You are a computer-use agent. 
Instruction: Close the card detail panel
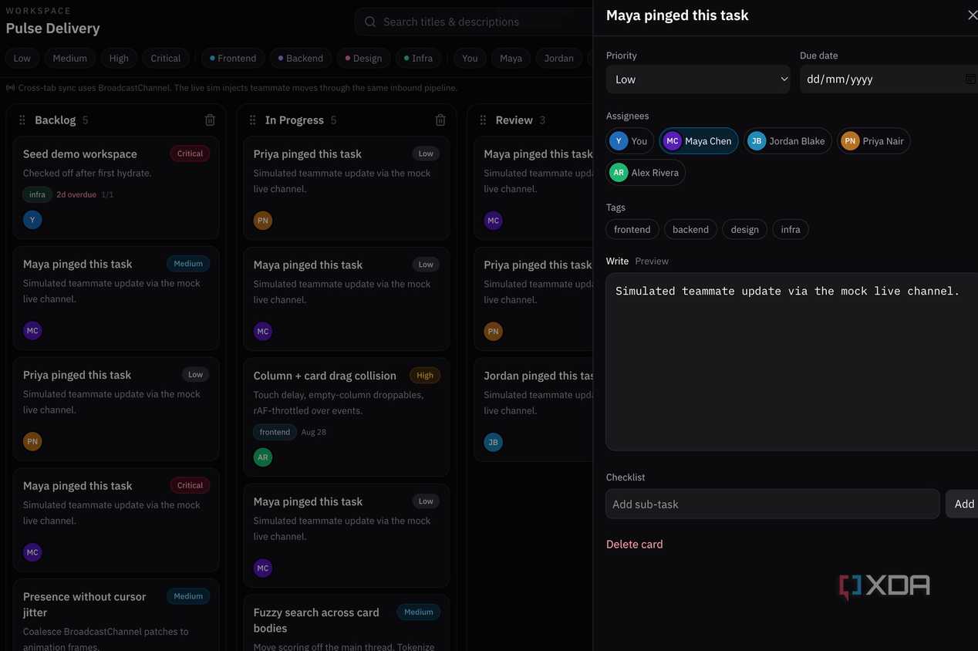coord(972,15)
